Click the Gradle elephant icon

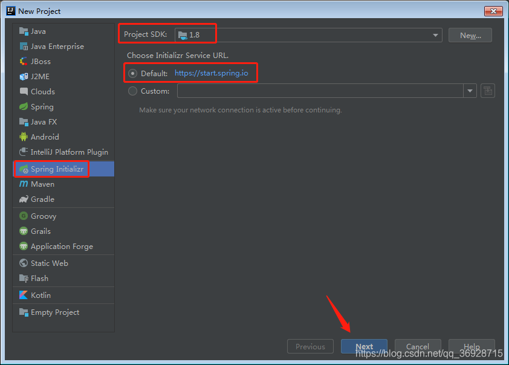pyautogui.click(x=24, y=199)
